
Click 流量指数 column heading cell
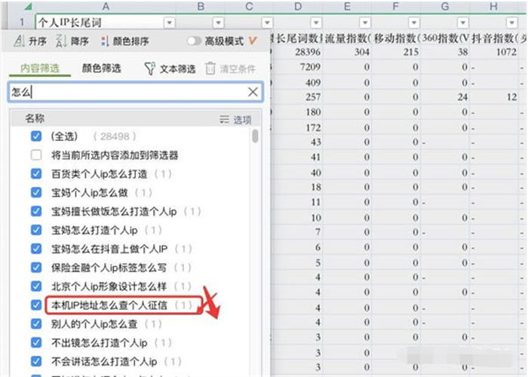(347, 38)
